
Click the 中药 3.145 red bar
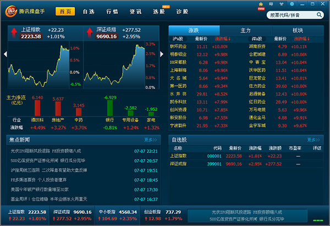click(x=79, y=112)
